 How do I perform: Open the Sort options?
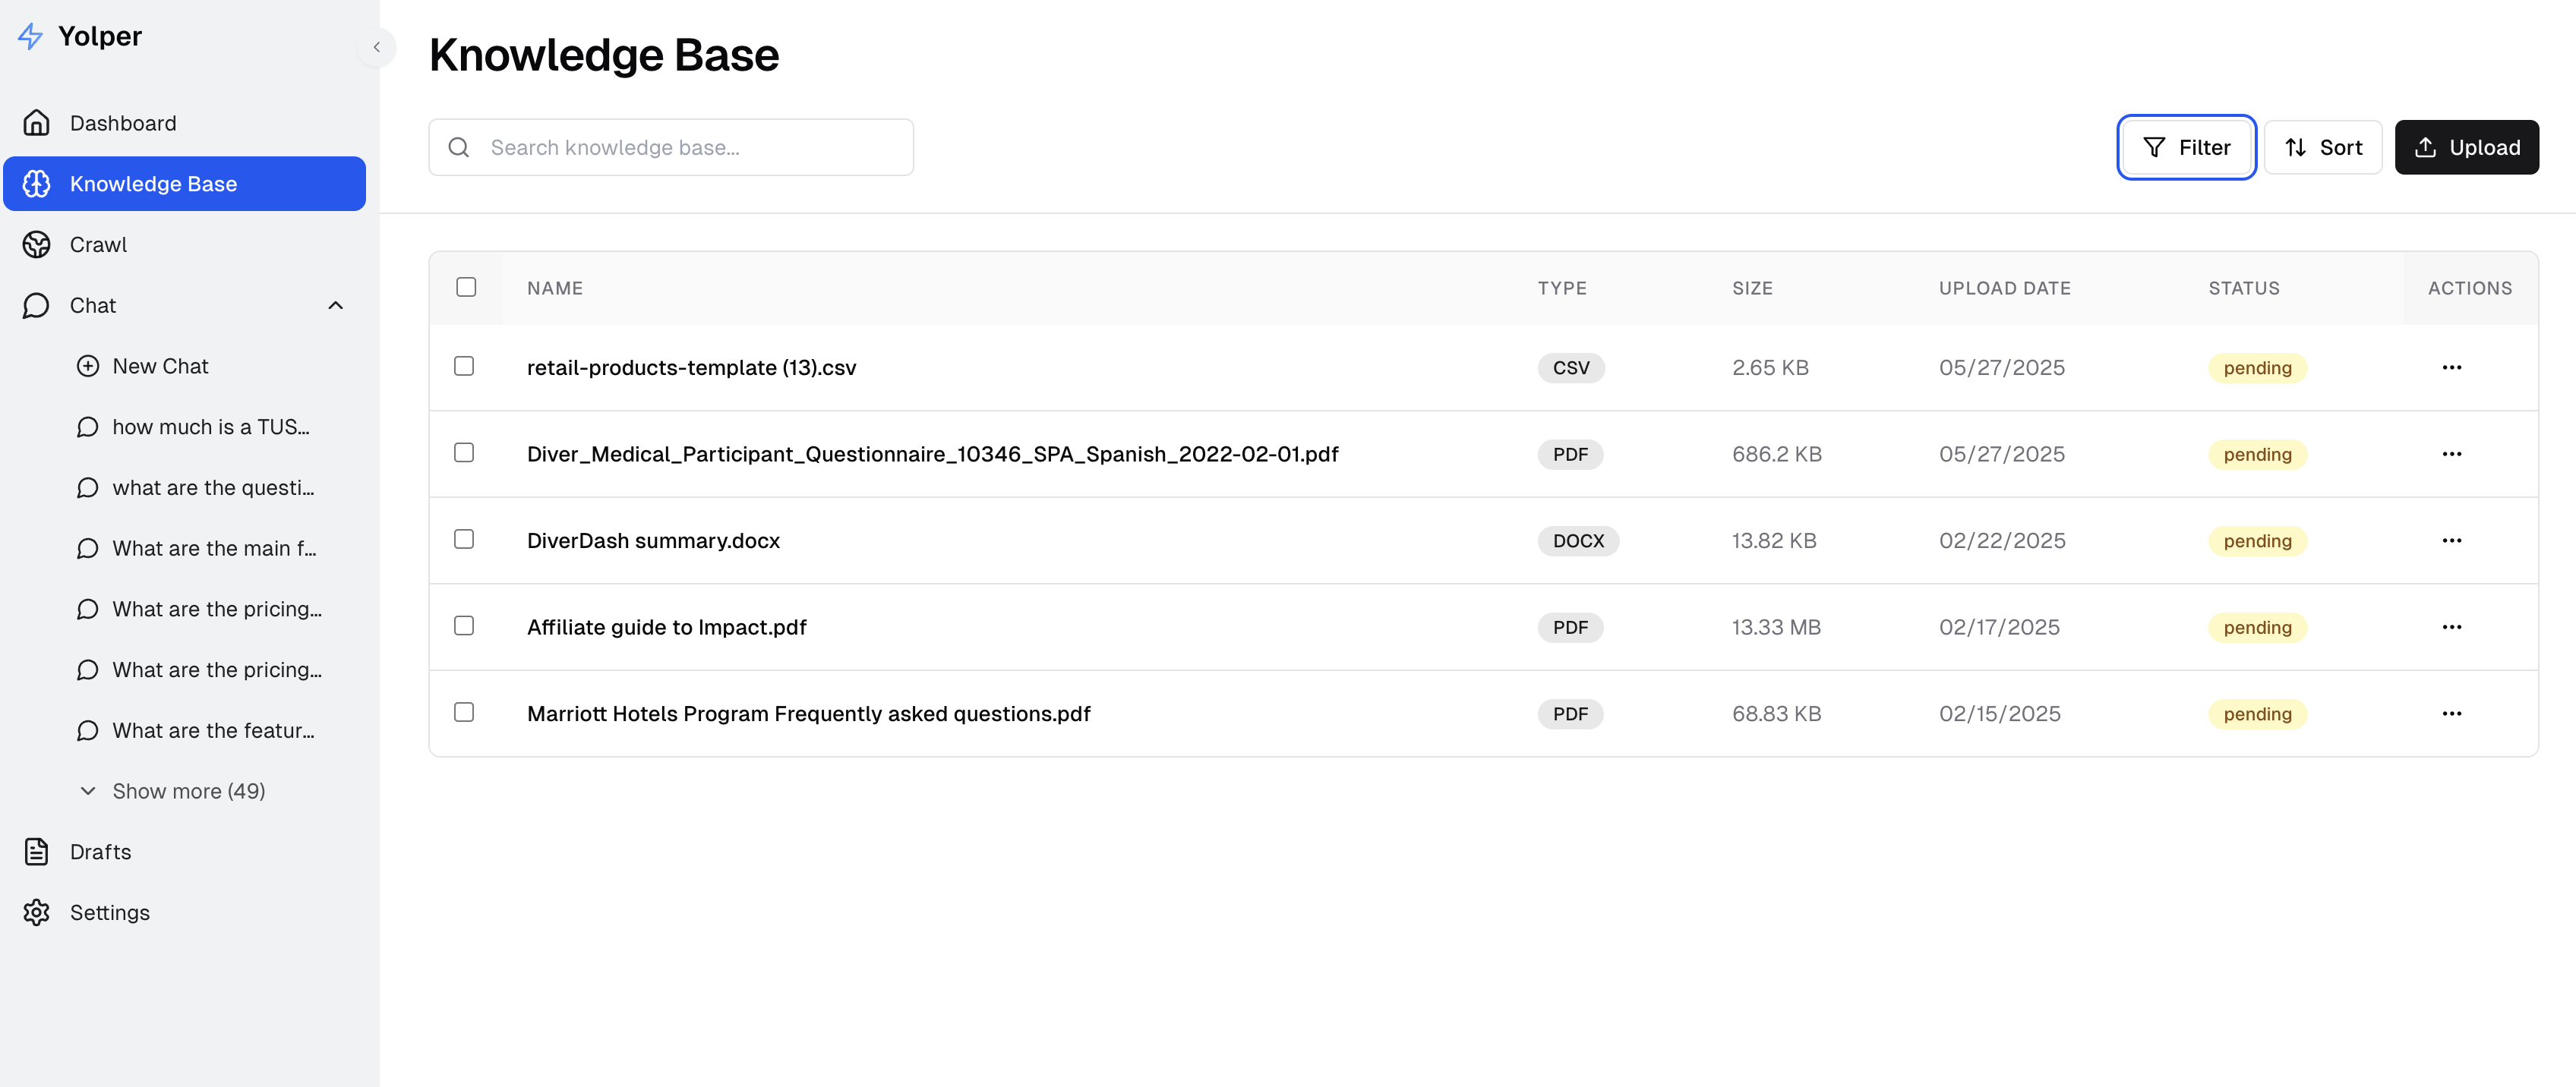2323,148
